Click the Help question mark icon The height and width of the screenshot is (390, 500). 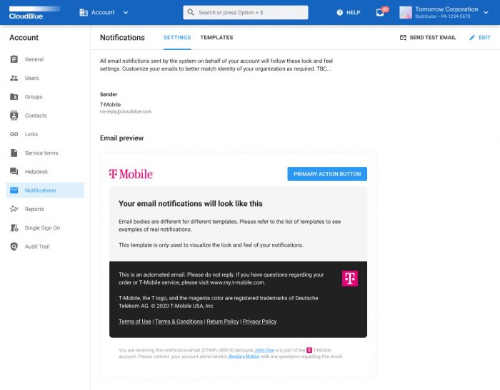pyautogui.click(x=340, y=12)
